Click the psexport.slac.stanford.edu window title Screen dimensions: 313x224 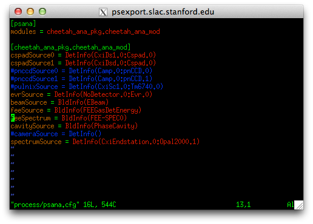click(163, 12)
